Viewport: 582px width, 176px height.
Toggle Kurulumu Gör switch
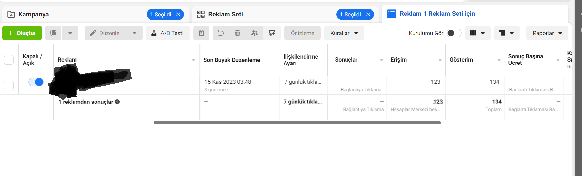click(x=454, y=33)
